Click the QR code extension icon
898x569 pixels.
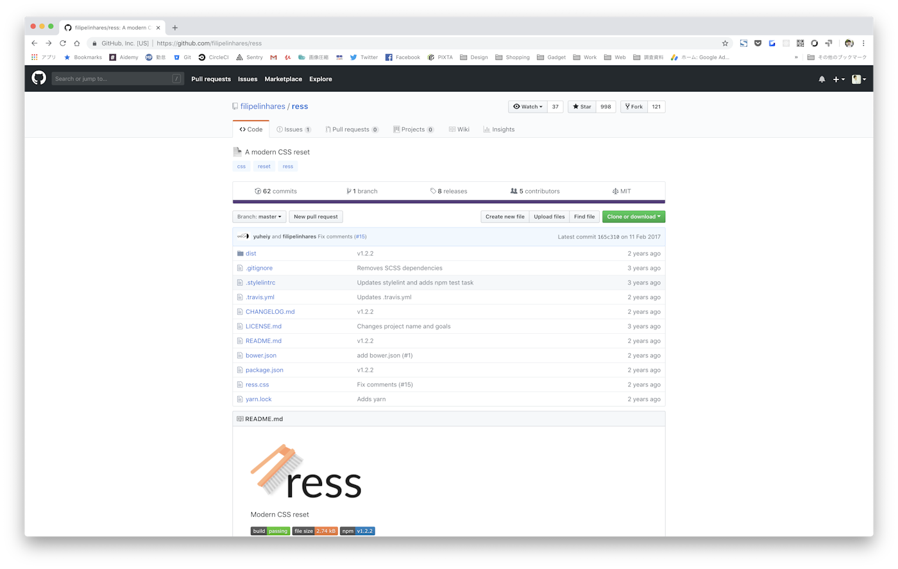pyautogui.click(x=800, y=43)
